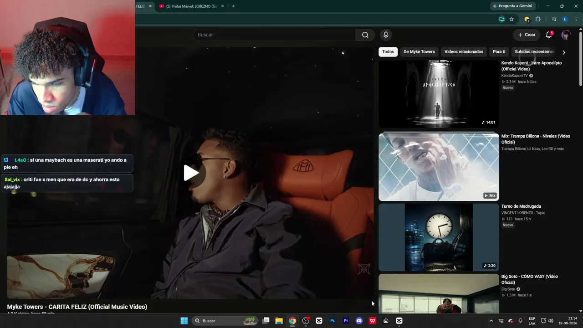Open the YouTube account avatar menu

[566, 35]
